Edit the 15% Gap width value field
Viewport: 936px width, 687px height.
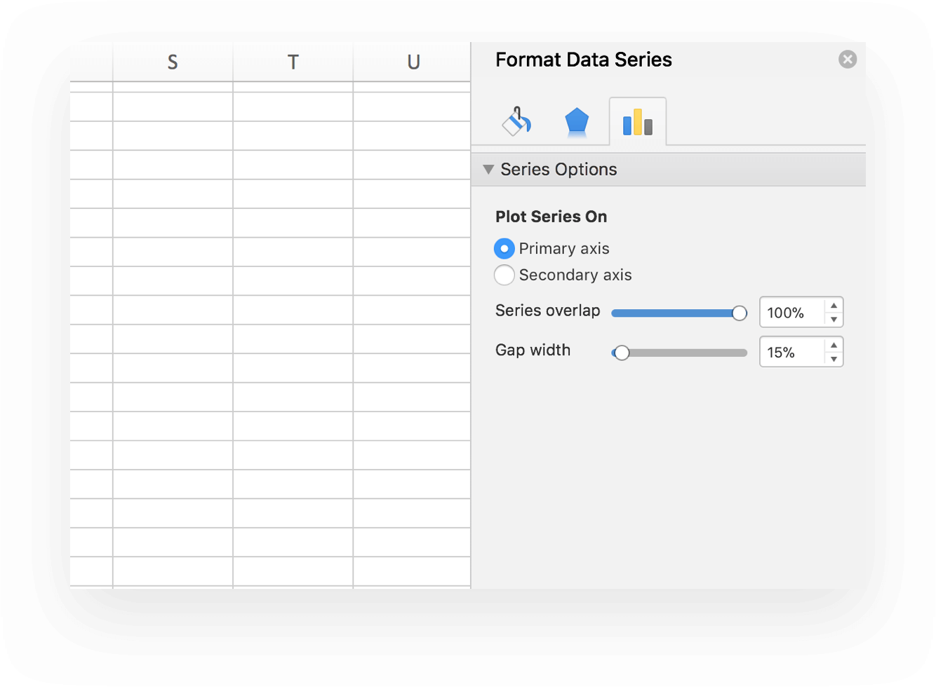click(786, 352)
